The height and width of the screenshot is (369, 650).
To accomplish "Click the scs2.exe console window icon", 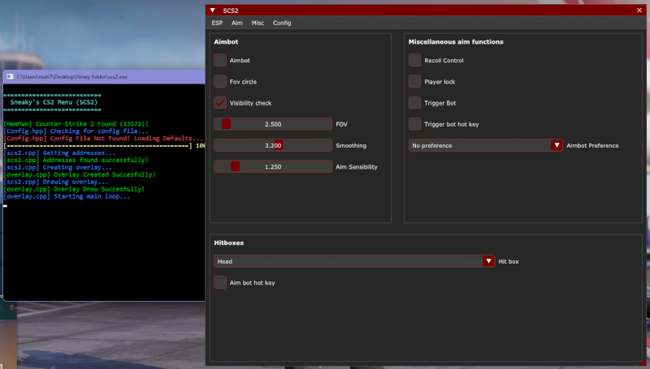I will [10, 76].
